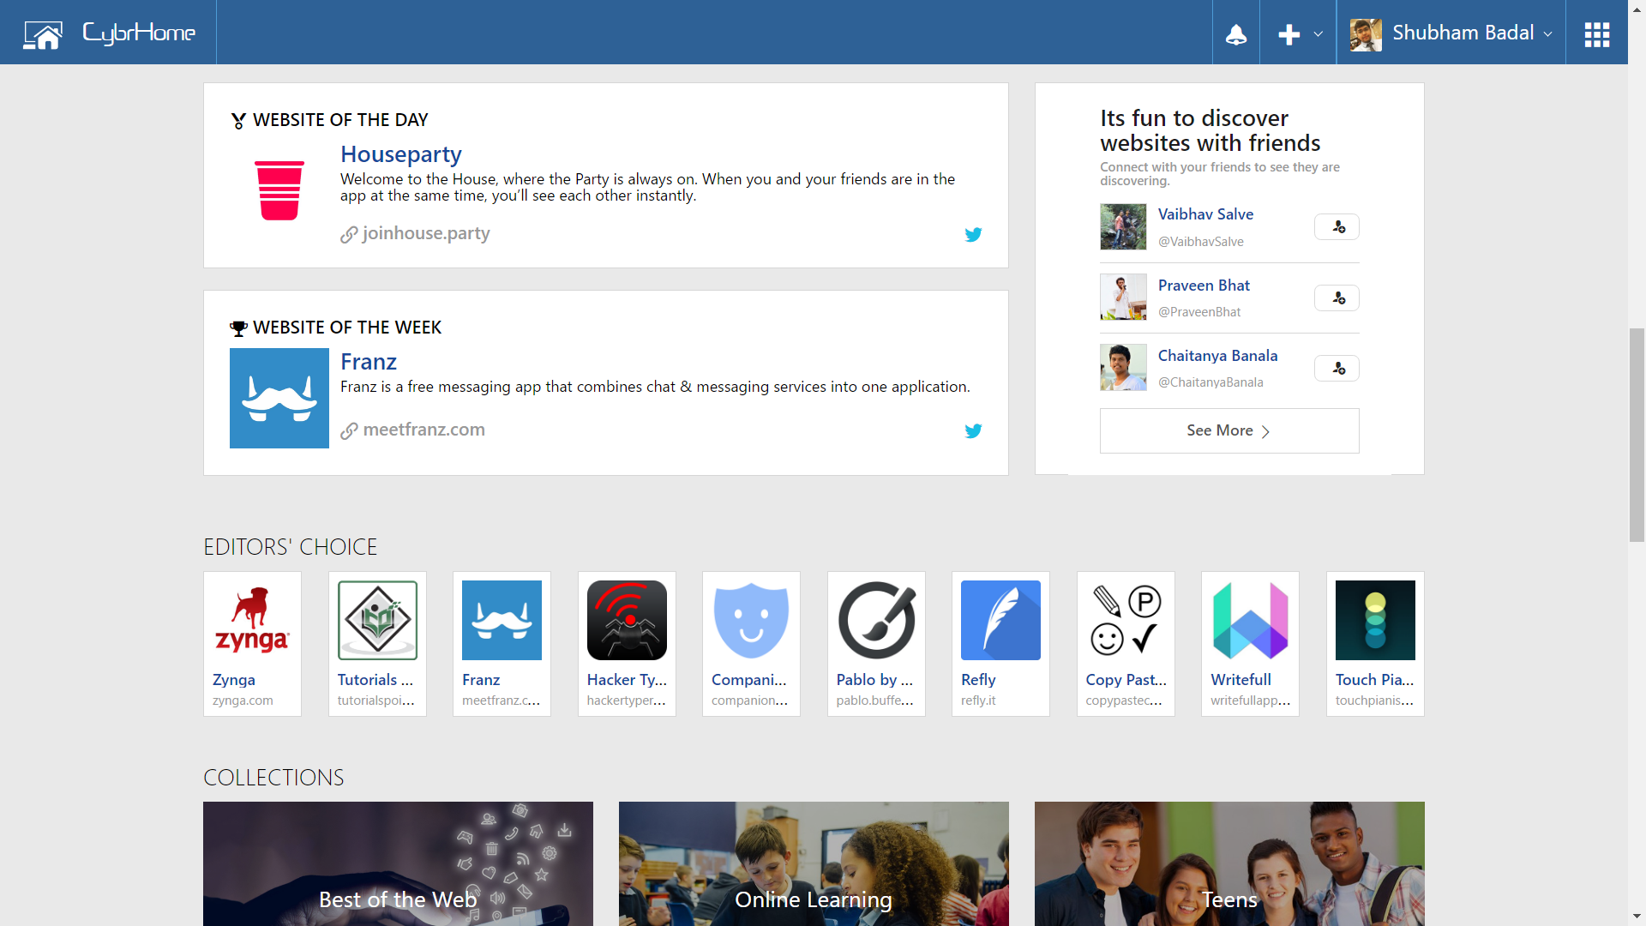Expand the plus menu dropdown arrow
This screenshot has width=1646, height=926.
pos(1319,34)
